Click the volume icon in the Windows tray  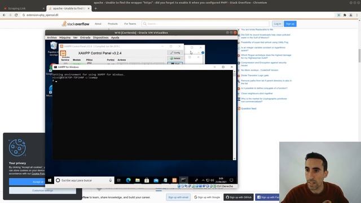pos(212,180)
